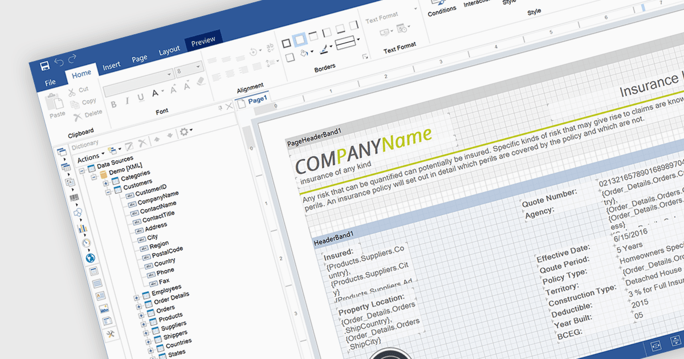Image resolution: width=684 pixels, height=359 pixels.
Task: Toggle Underline formatting
Action: tap(140, 97)
